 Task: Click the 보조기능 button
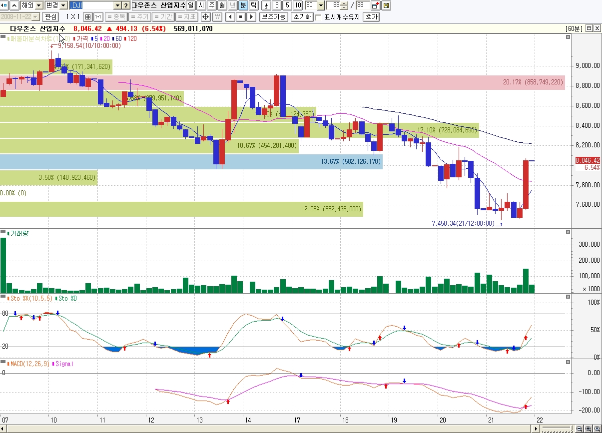pyautogui.click(x=274, y=17)
